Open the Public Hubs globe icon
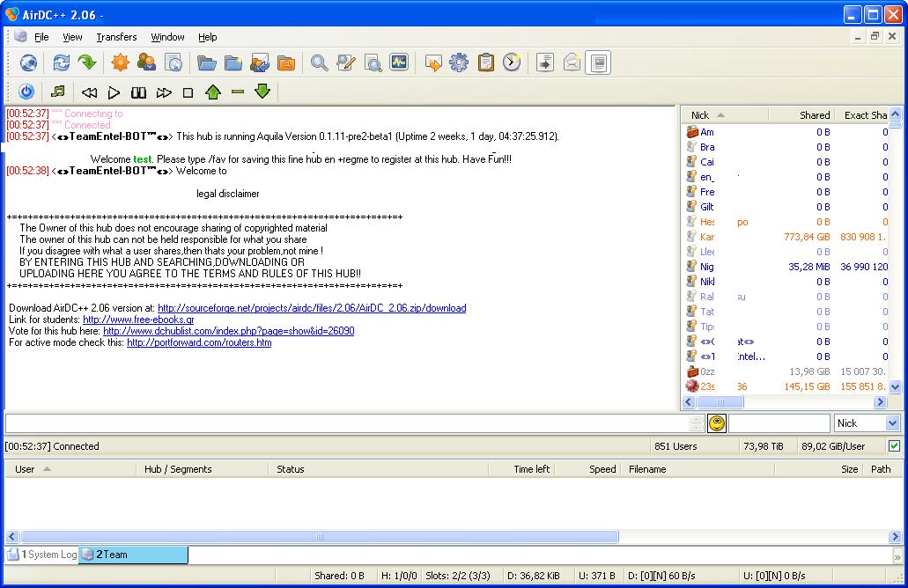The width and height of the screenshot is (908, 588). point(28,62)
